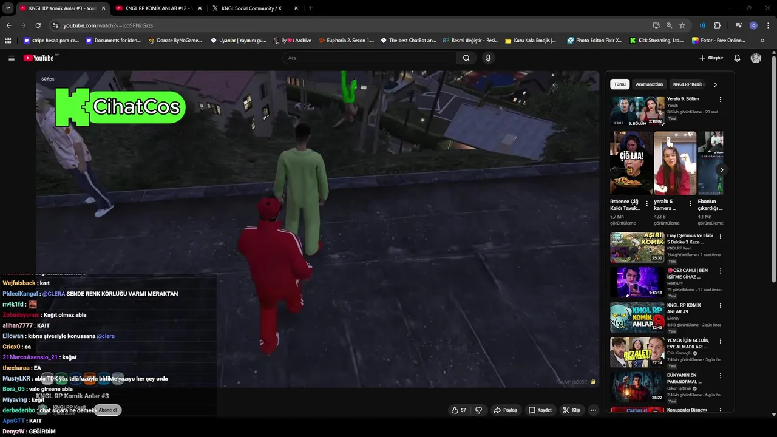This screenshot has height=437, width=777.
Task: Open Yeraltı 9. Bölüm video thumbnail
Action: [637, 110]
